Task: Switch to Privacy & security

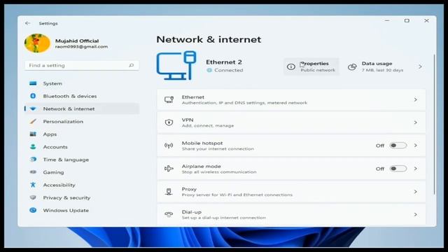Action: (x=82, y=197)
